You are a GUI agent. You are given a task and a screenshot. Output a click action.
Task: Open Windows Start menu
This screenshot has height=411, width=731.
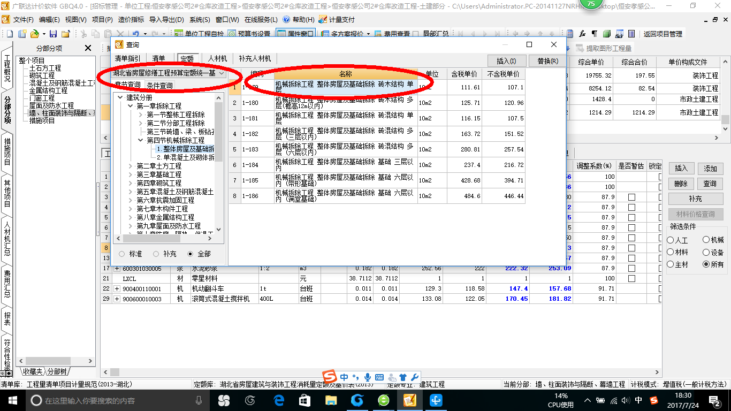pyautogui.click(x=12, y=400)
